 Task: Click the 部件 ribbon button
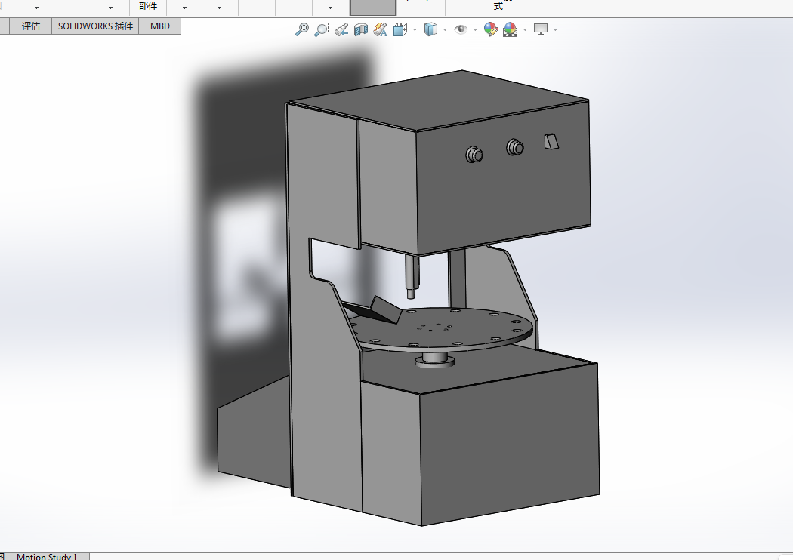[x=148, y=6]
